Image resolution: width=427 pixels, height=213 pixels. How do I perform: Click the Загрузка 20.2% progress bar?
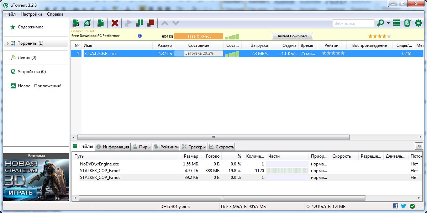pyautogui.click(x=199, y=53)
